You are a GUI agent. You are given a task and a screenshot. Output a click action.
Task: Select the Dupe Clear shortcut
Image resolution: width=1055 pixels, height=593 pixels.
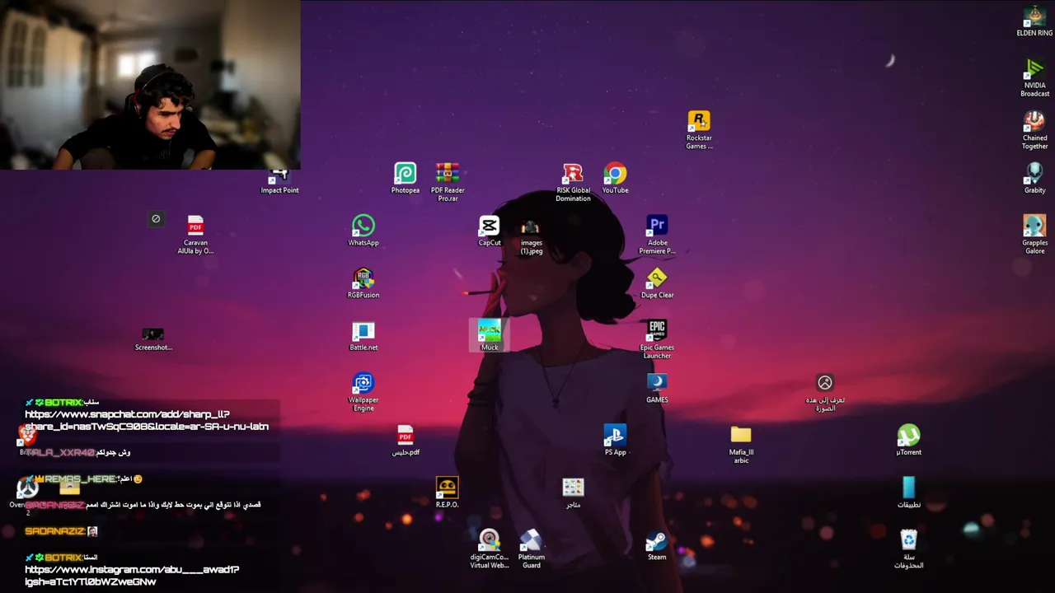657,283
